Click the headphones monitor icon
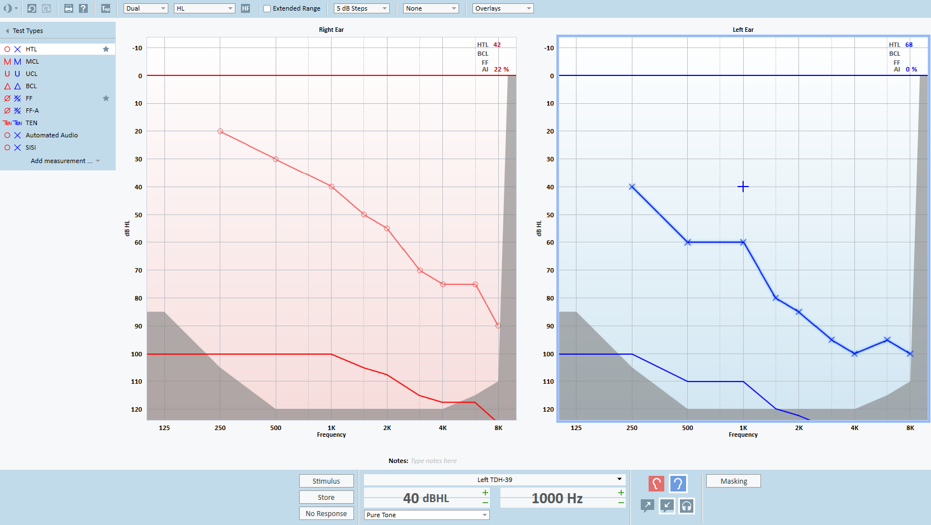Image resolution: width=931 pixels, height=525 pixels. [687, 506]
